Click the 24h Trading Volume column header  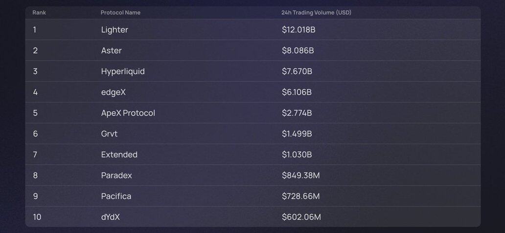click(316, 13)
